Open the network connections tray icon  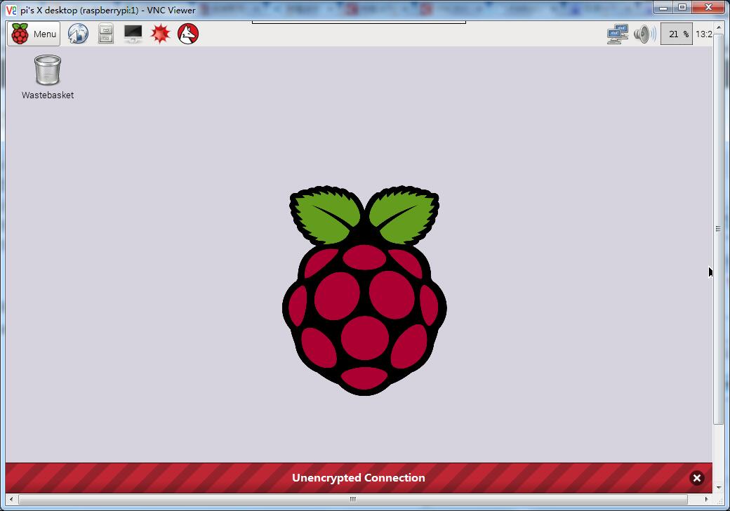(618, 34)
